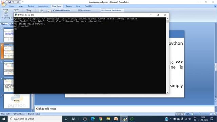Fit slide to current window
Image resolution: width=217 pixels, height=122 pixels.
pyautogui.click(x=215, y=114)
